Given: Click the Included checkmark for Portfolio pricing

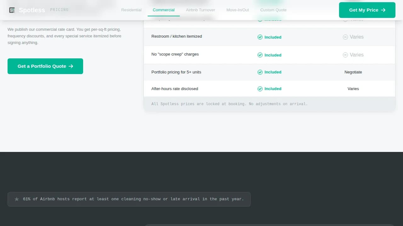Looking at the screenshot, I should pos(260,72).
